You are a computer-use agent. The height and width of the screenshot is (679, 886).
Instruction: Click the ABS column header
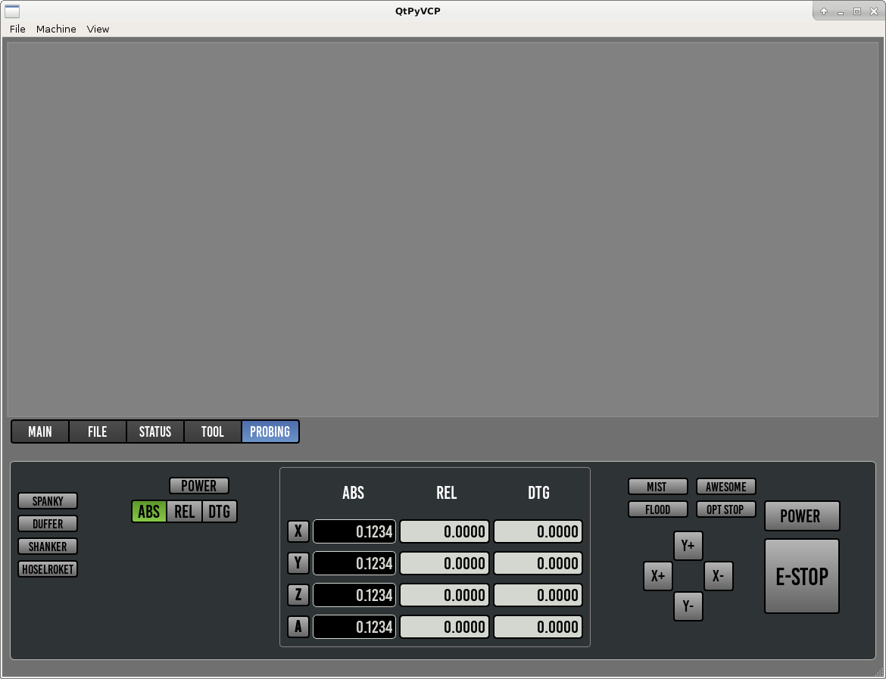[353, 493]
